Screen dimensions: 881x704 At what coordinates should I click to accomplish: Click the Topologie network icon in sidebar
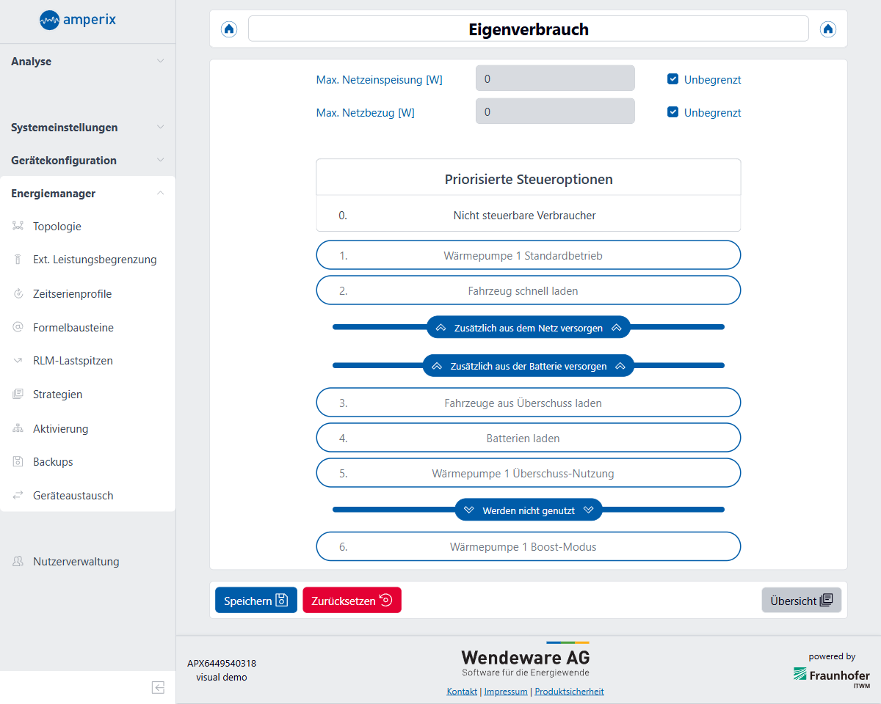click(x=18, y=227)
